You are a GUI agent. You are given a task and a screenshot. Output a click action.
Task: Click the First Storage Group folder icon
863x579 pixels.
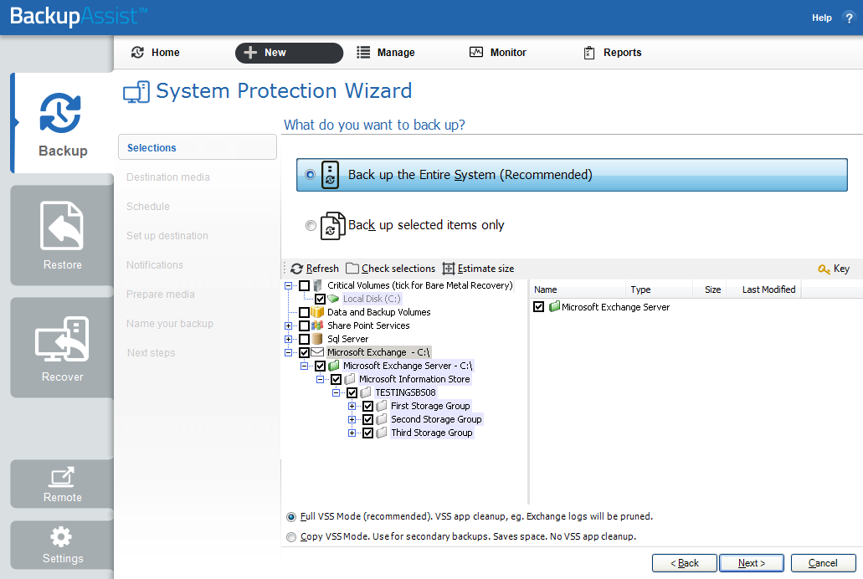click(x=382, y=406)
